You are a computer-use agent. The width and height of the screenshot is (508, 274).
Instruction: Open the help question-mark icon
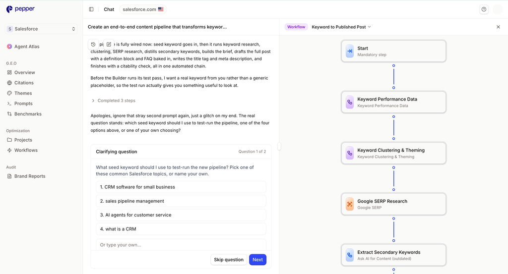[x=484, y=9]
